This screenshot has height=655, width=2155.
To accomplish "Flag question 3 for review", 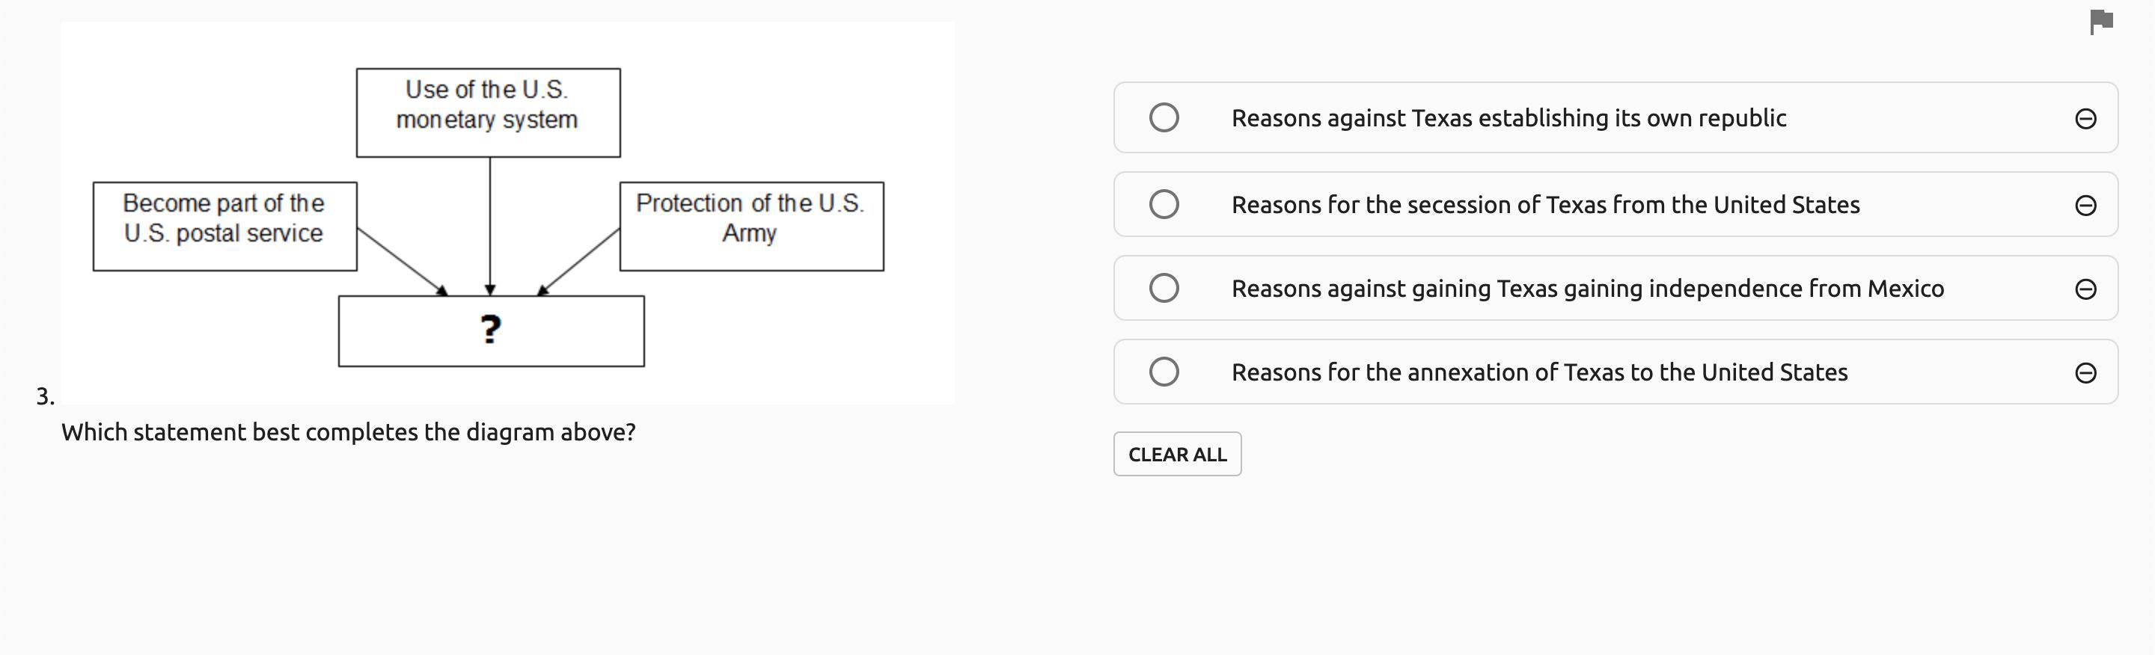I will (2100, 21).
